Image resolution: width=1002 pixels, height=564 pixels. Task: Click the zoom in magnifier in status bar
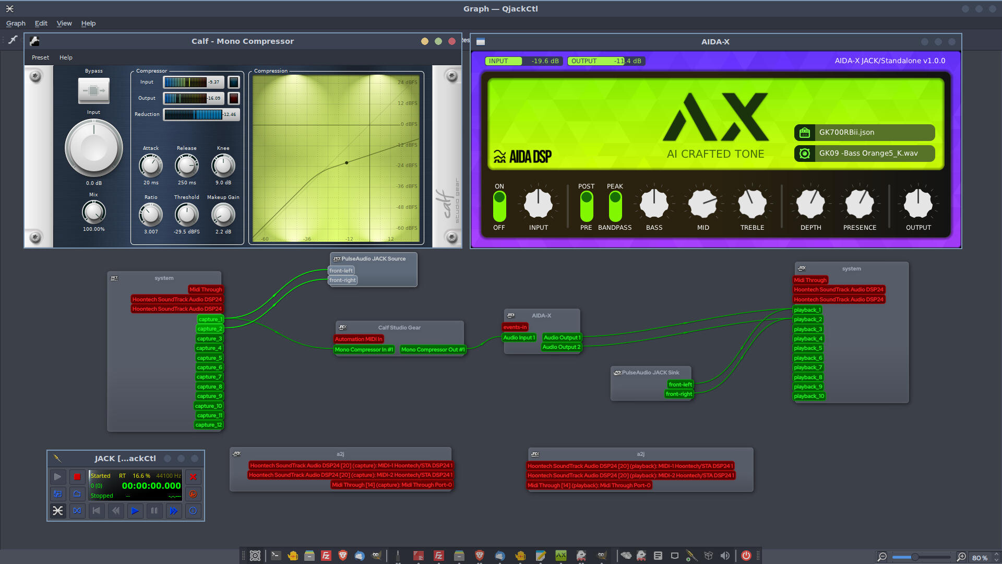tap(961, 557)
